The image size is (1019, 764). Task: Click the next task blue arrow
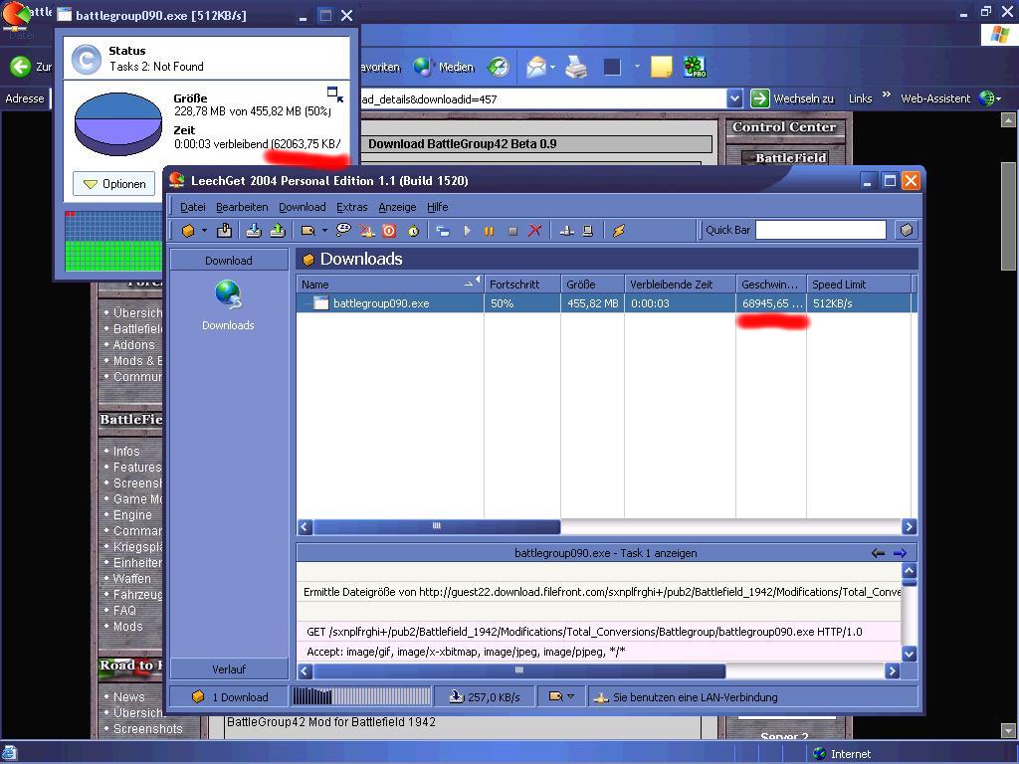900,553
